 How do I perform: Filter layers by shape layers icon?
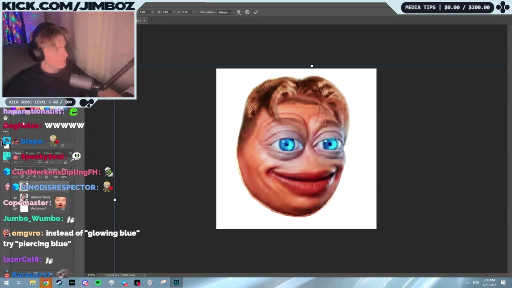(x=59, y=162)
